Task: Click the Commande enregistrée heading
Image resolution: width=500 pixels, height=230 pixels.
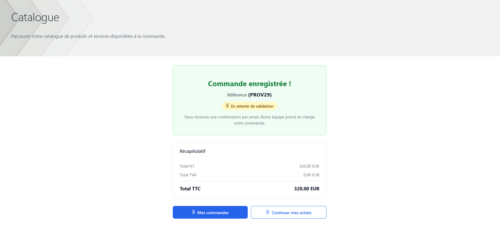Action: point(249,84)
